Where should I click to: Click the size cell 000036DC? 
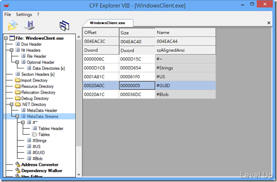137,94
